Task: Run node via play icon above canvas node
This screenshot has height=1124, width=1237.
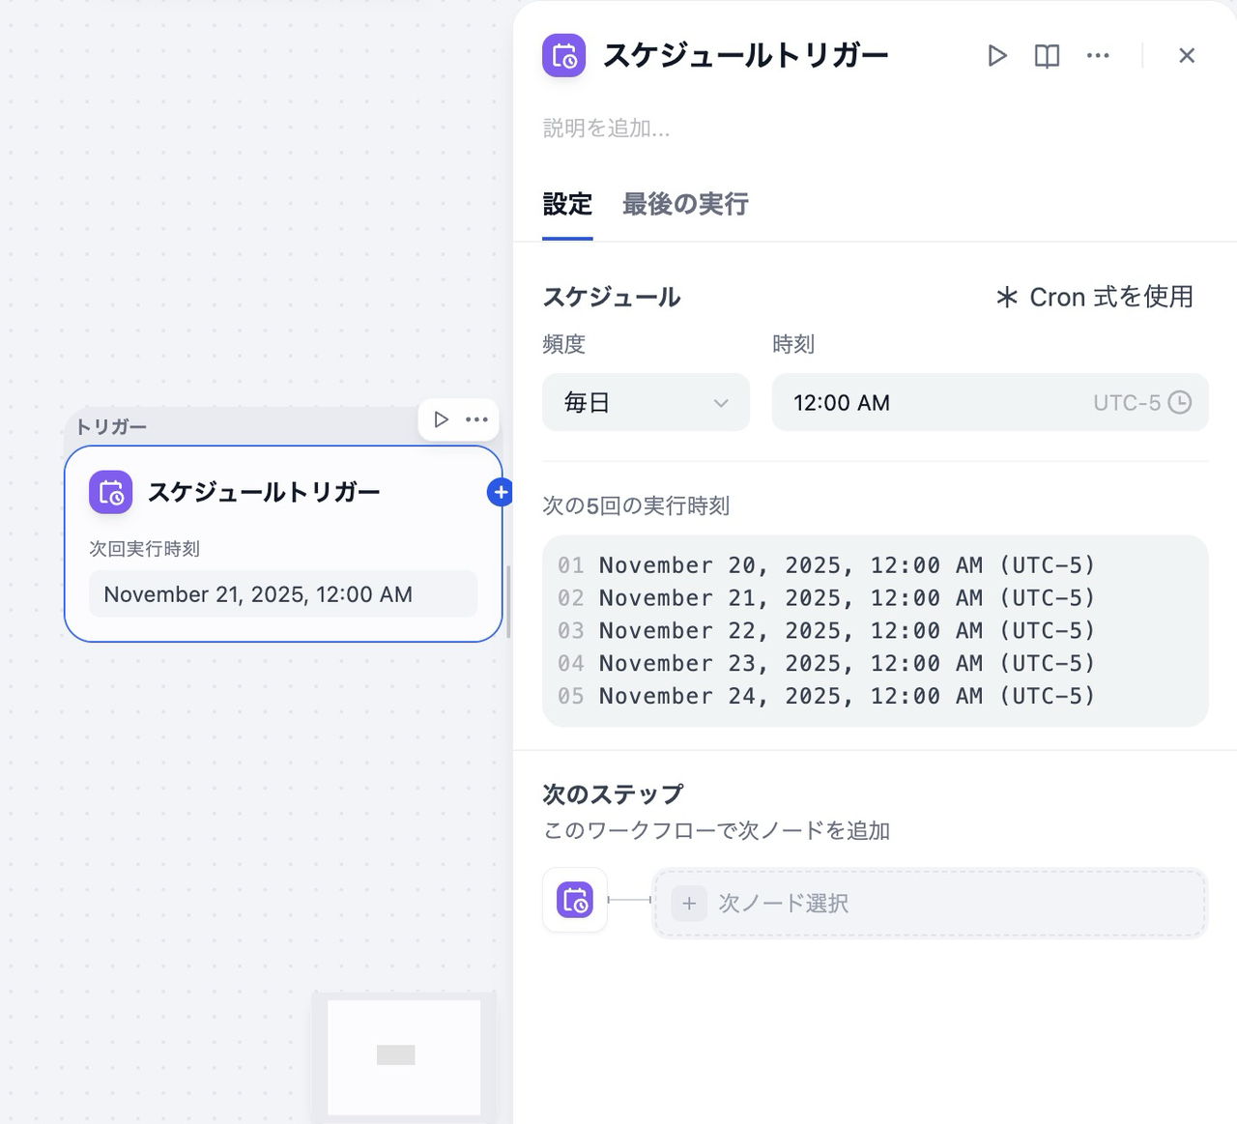Action: coord(441,419)
